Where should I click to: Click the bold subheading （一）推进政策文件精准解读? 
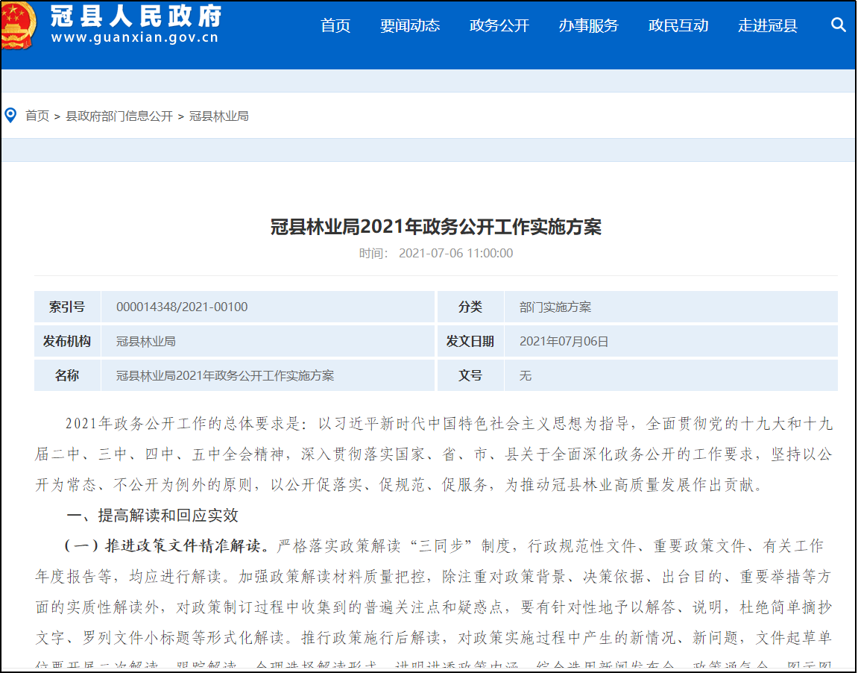[x=168, y=546]
